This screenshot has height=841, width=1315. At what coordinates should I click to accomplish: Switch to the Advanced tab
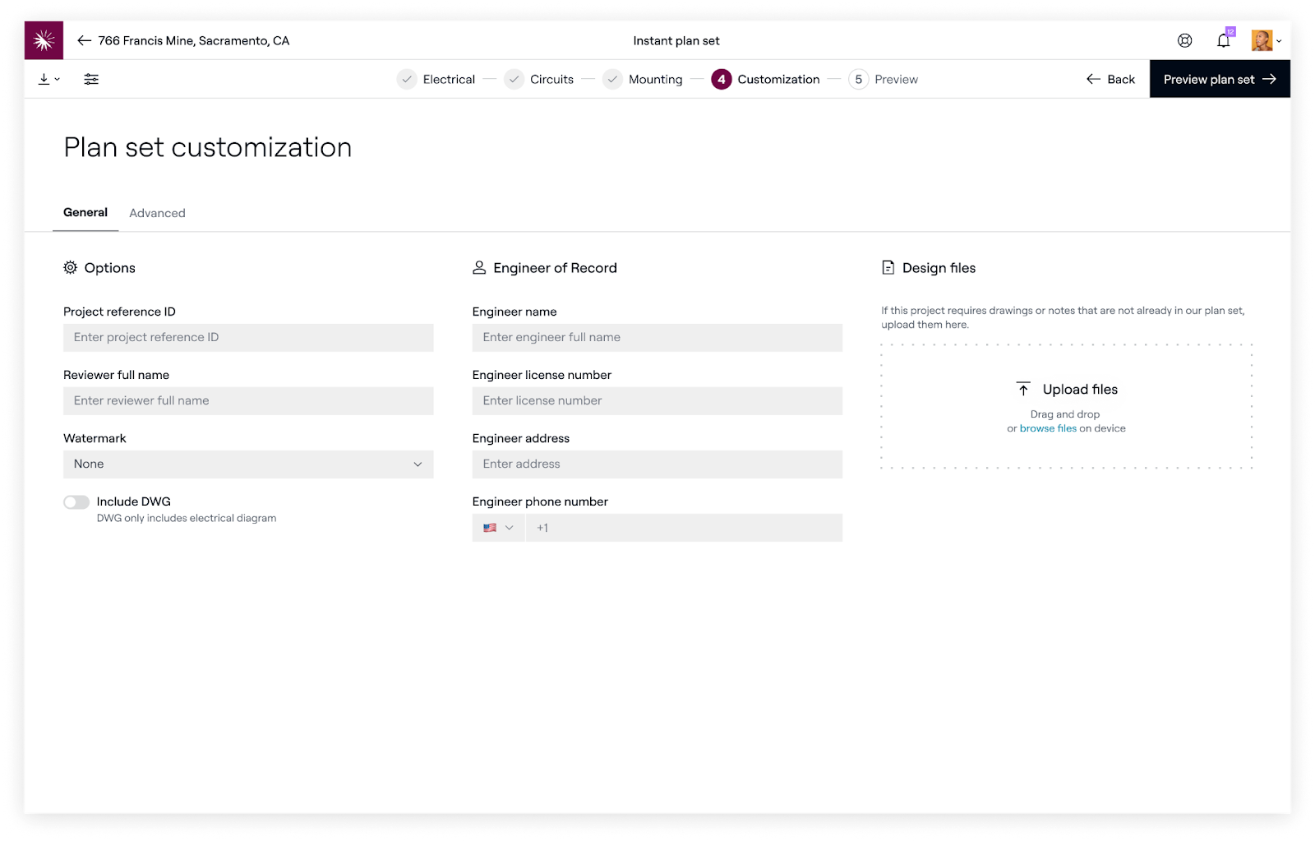pos(157,213)
